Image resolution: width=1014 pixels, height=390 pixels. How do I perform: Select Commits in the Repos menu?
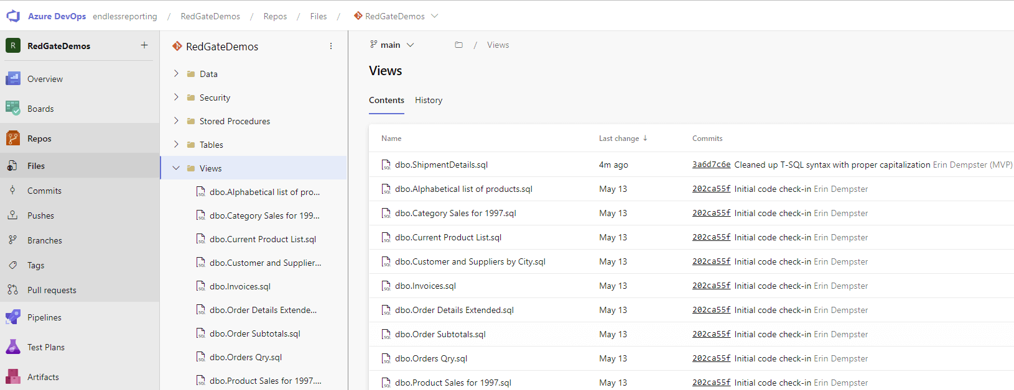pos(44,191)
